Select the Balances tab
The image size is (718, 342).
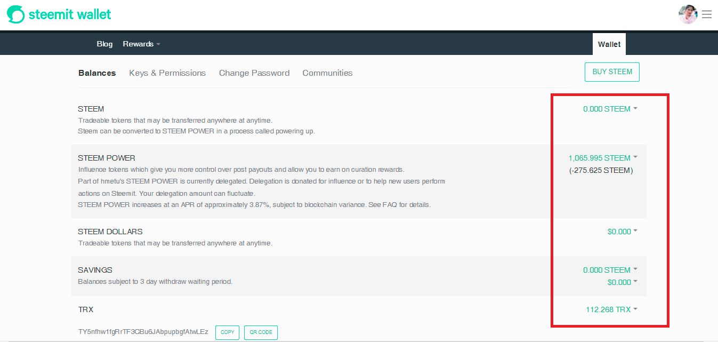pyautogui.click(x=97, y=73)
